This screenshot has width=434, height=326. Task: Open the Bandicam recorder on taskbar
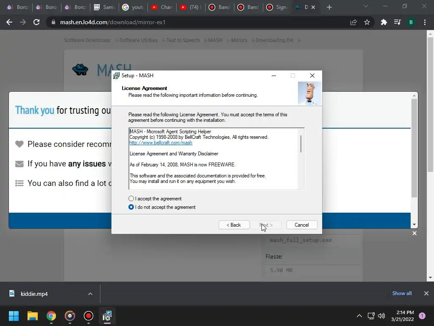click(x=88, y=316)
